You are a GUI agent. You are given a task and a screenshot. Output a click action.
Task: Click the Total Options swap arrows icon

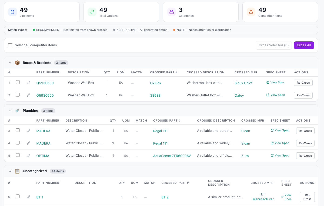(x=92, y=12)
